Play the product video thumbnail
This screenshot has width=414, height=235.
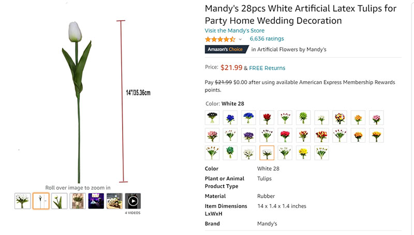click(133, 201)
